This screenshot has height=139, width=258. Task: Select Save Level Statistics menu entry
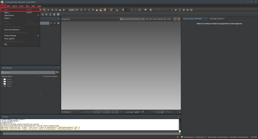pos(20,30)
